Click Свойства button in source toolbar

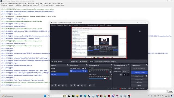(74, 61)
